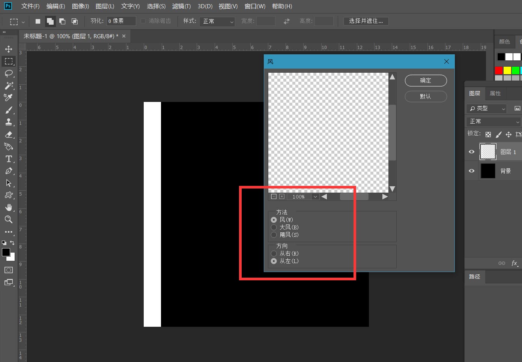522x362 pixels.
Task: Select the 风(W) method radio button
Action: tap(274, 220)
